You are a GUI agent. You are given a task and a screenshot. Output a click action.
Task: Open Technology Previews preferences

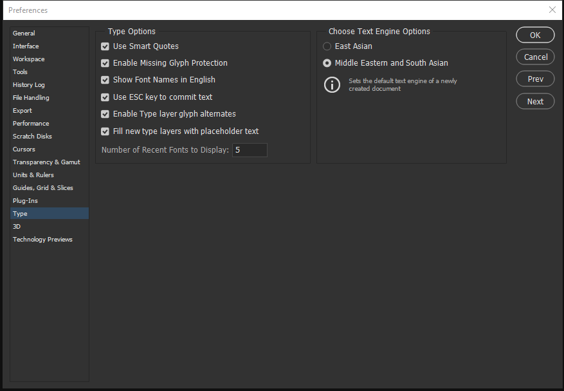(x=42, y=240)
